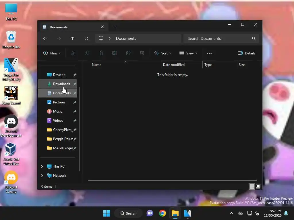Open the Windows Start menu

[107, 213]
